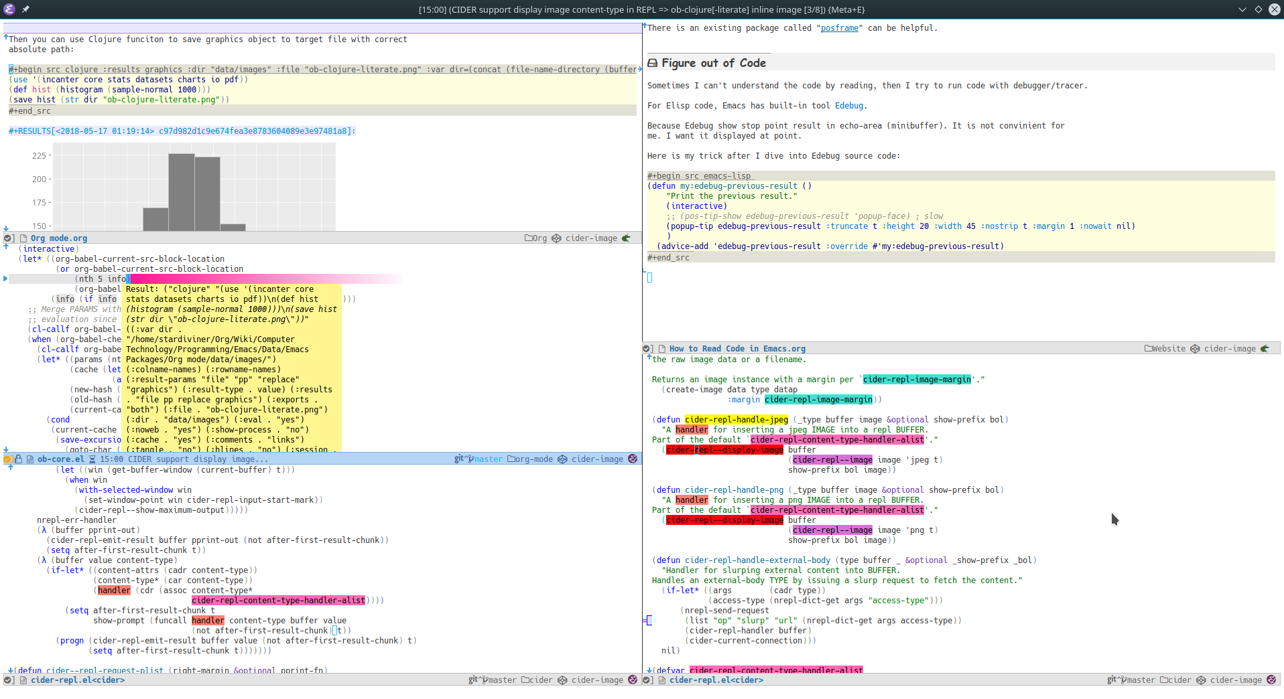Click the ob-core.el buffer name in the mode line
This screenshot has height=699, width=1284.
coord(61,459)
